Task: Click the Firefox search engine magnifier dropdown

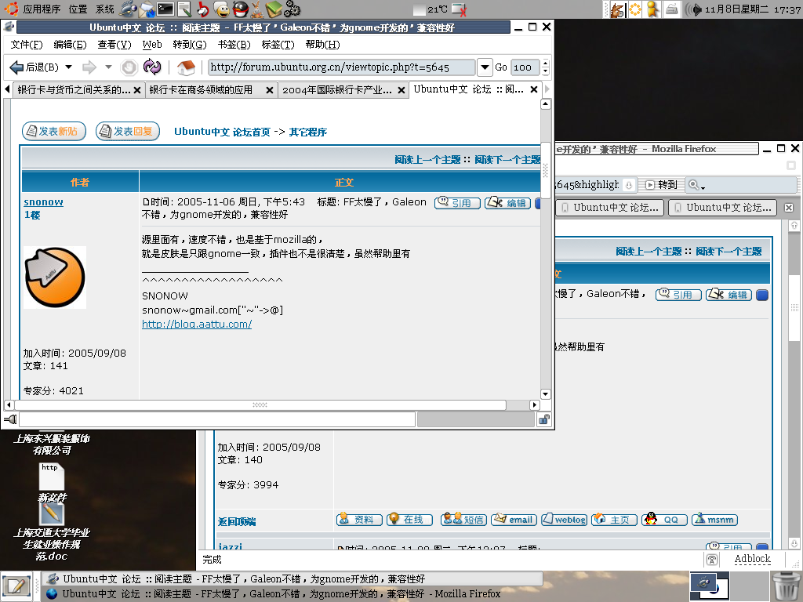Action: click(696, 185)
